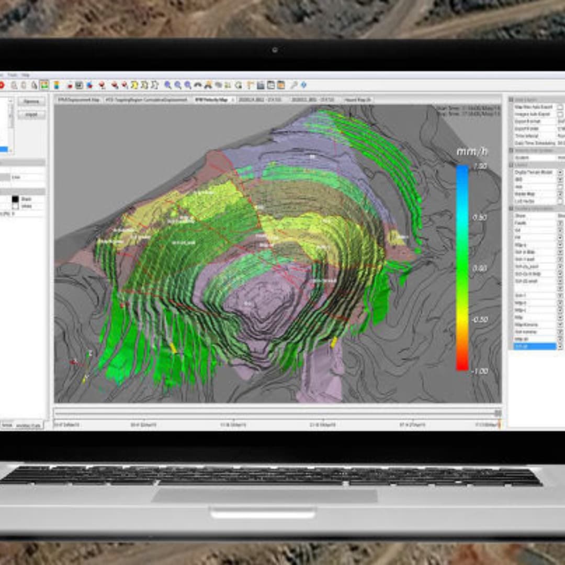This screenshot has width=565, height=565.
Task: Click the zoom in magnifier icon
Action: (x=168, y=85)
